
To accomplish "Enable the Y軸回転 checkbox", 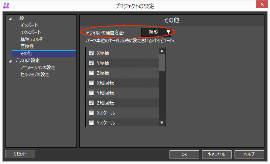I will click(x=91, y=93).
